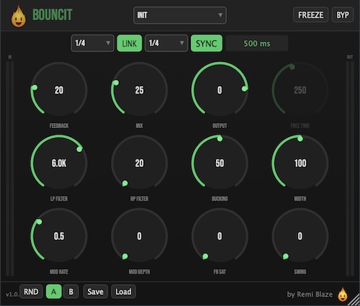
Task: Click the flame logo beside BOUNCIT title
Action: pyautogui.click(x=19, y=17)
